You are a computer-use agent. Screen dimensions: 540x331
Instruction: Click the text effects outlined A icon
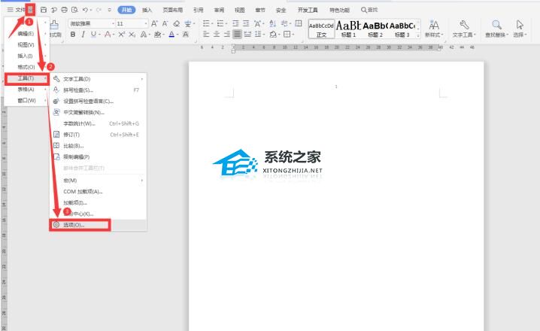tap(144, 35)
